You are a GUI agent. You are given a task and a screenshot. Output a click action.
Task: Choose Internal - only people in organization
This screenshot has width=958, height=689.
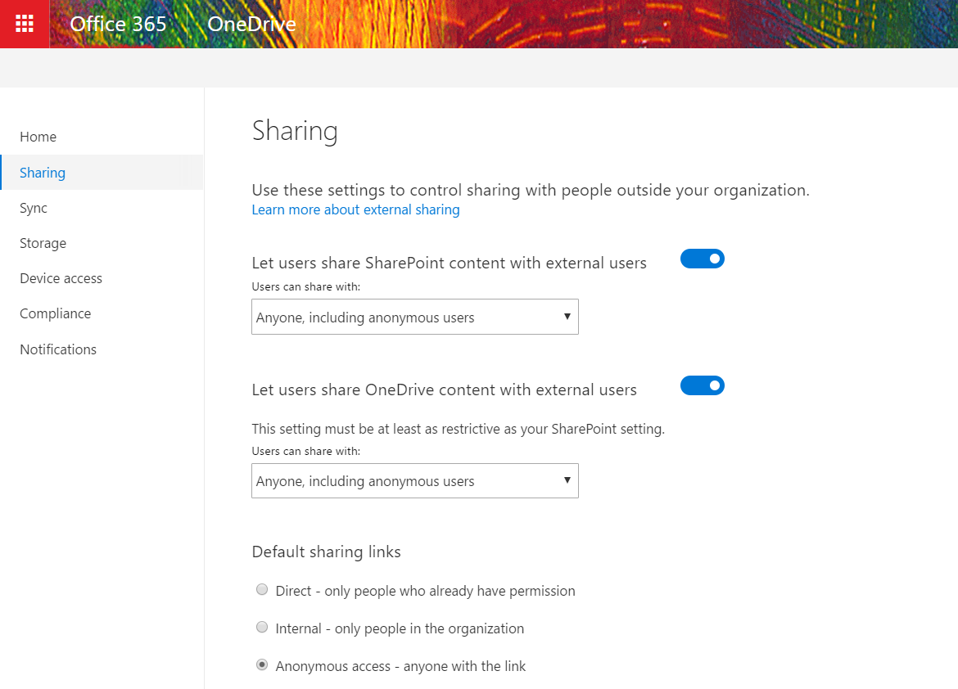pos(262,628)
